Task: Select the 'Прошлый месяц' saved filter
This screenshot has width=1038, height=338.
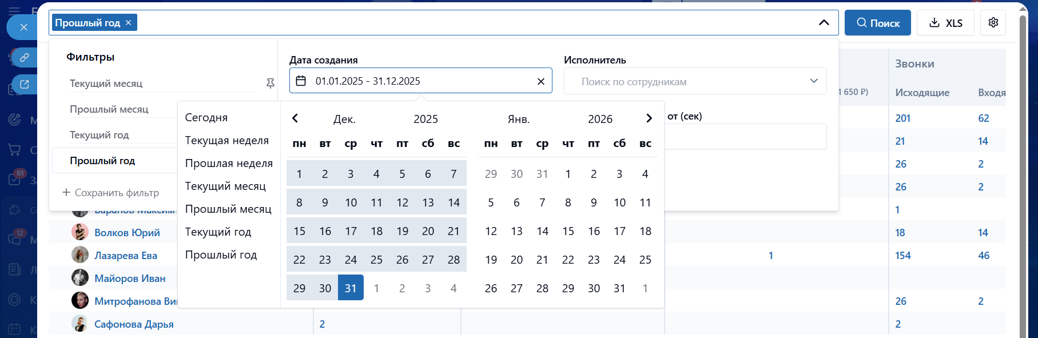Action: point(109,109)
